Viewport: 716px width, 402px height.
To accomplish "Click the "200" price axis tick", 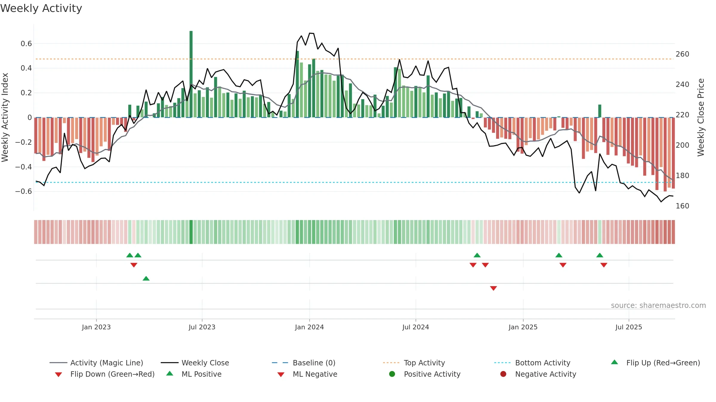I will 682,145.
